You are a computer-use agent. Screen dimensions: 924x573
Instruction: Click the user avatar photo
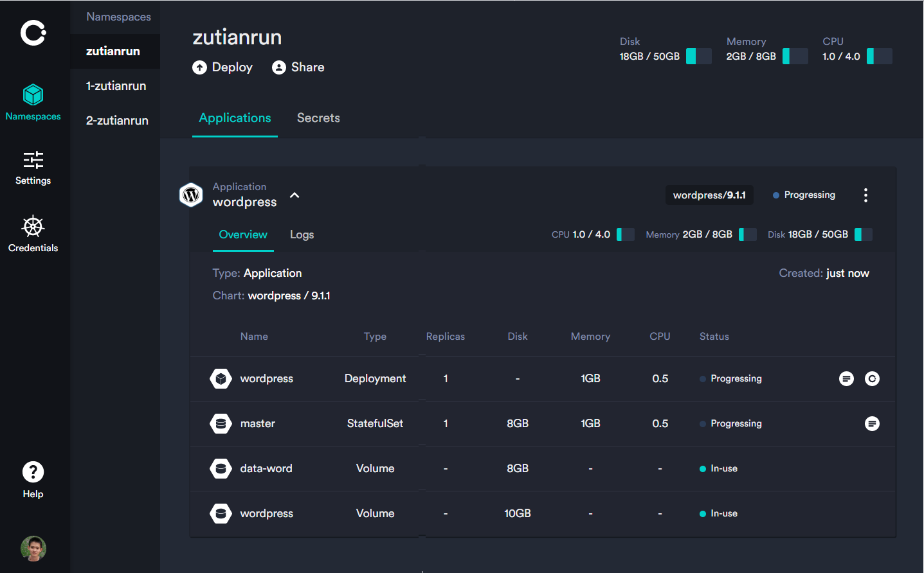(33, 549)
